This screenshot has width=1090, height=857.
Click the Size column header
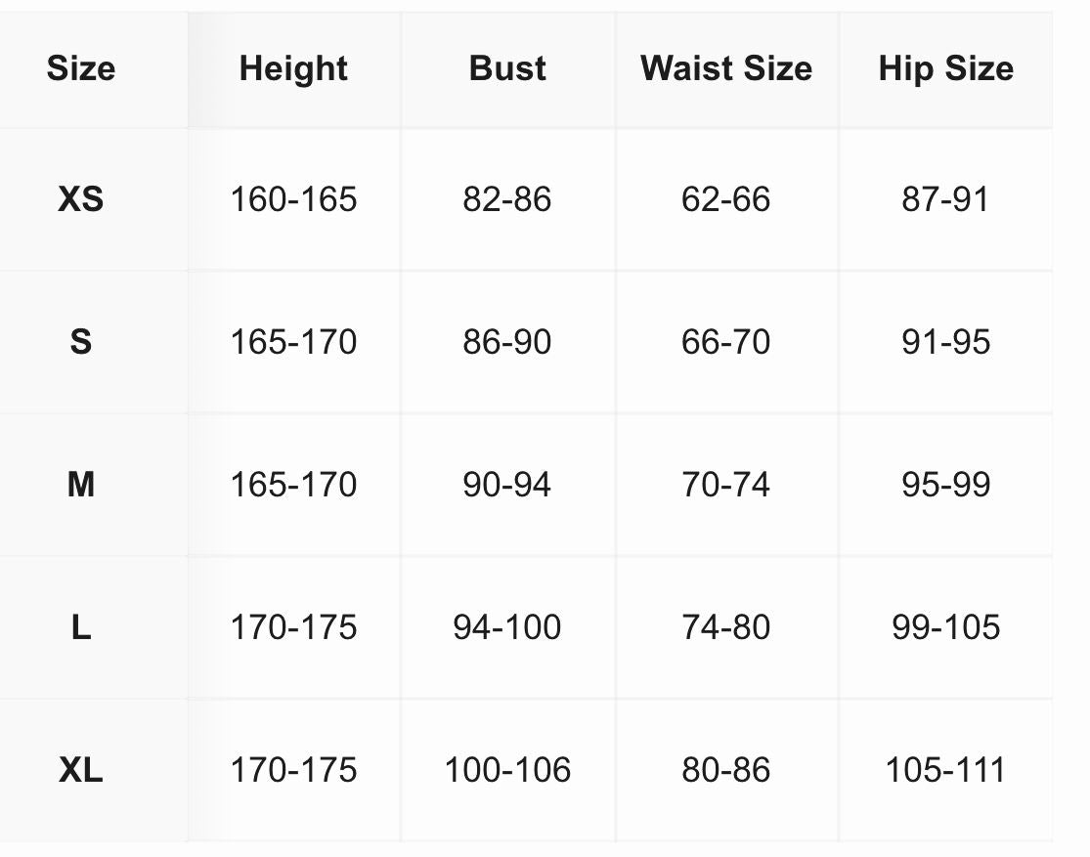pos(80,68)
